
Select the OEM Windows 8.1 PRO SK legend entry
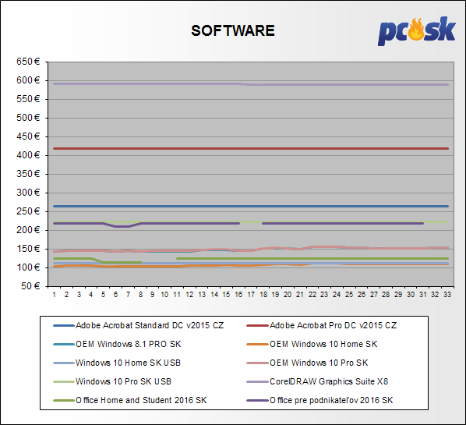117,344
